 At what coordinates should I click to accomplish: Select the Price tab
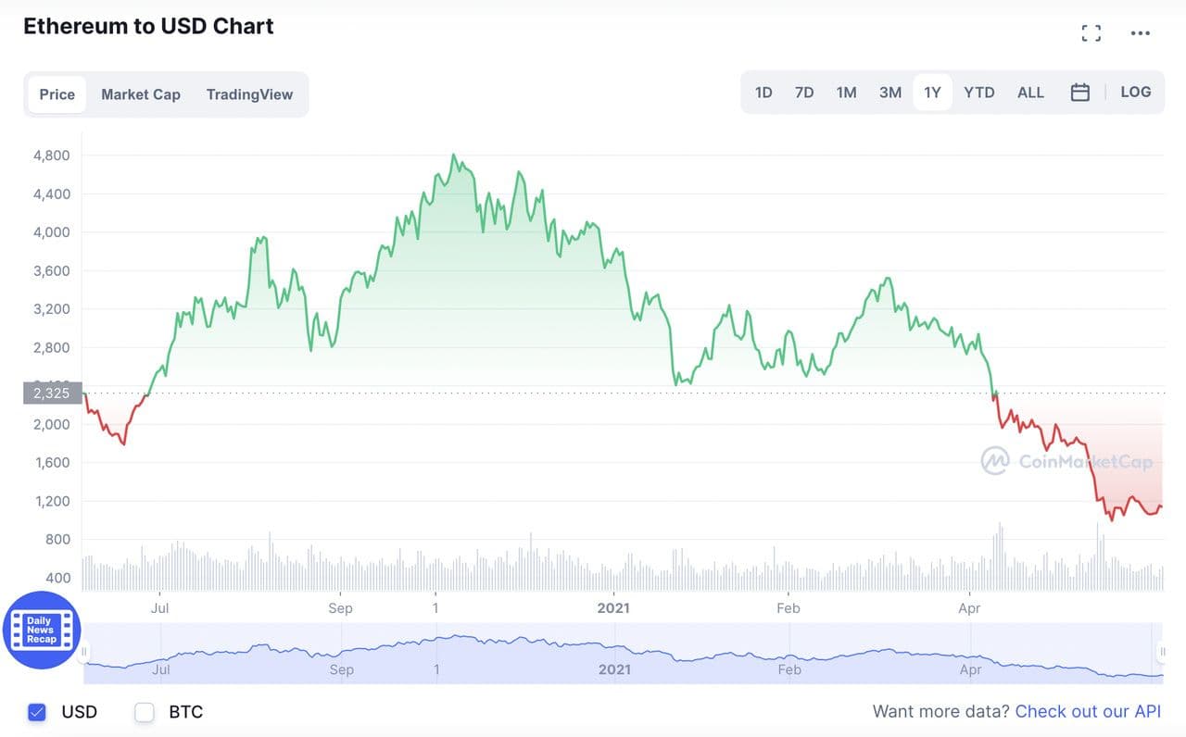click(57, 94)
